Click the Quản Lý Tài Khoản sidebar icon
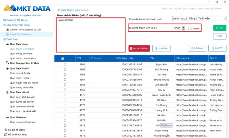Viewport: 229px width, 138px height. (4, 20)
